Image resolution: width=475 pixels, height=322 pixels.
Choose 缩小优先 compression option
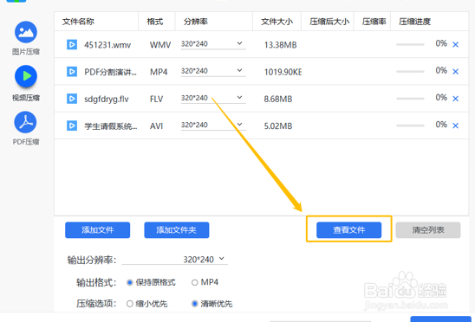[130, 304]
